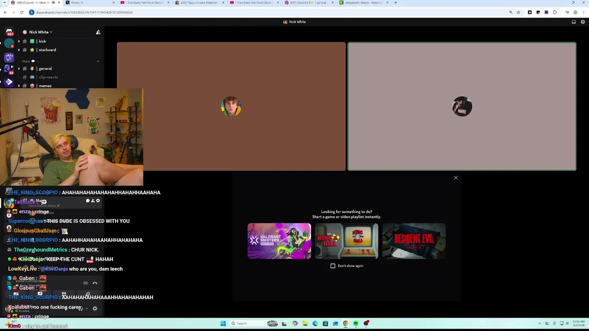Open File Explorer from taskbar

point(305,324)
